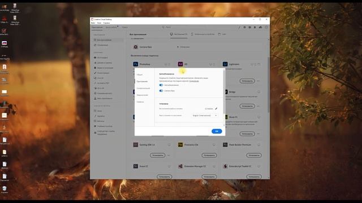
Task: Open the Файл menu in Creative Cloud
Action: coord(93,23)
